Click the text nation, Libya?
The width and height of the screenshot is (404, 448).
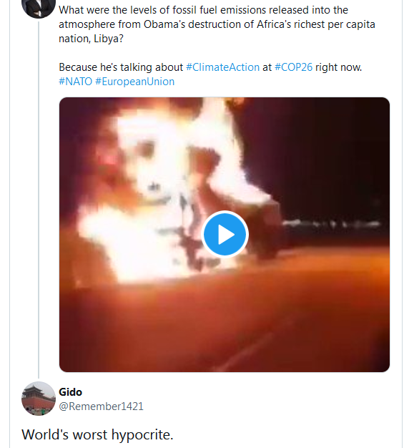pyautogui.click(x=91, y=39)
